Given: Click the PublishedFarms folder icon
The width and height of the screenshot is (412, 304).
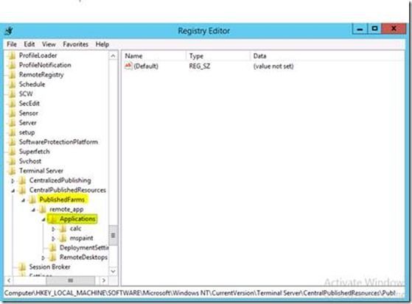Looking at the screenshot, I should (x=33, y=199).
